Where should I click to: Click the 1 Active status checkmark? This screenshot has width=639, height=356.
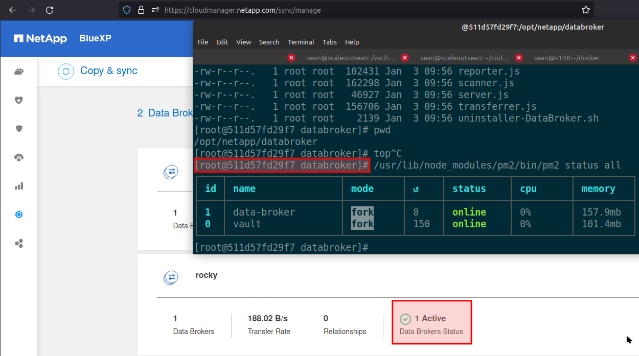coord(405,319)
